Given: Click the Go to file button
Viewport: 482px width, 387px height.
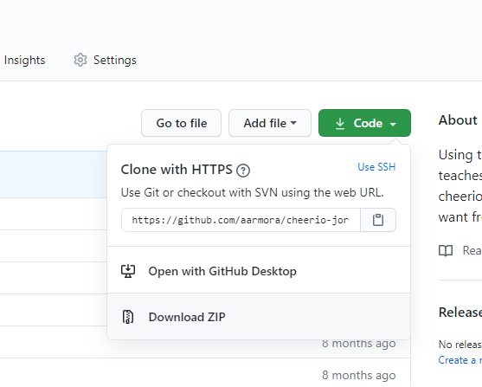Looking at the screenshot, I should click(182, 123).
